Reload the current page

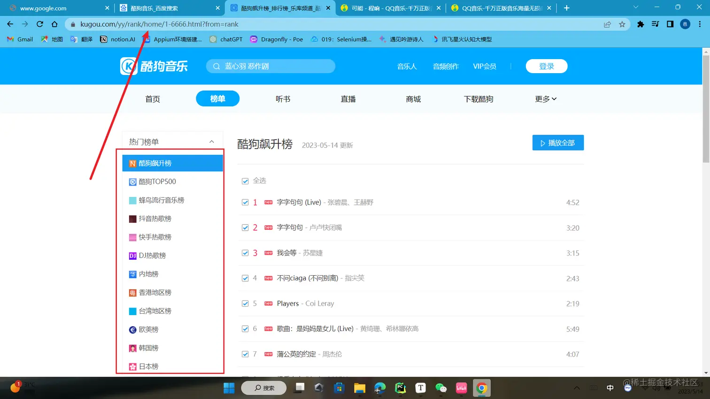pyautogui.click(x=40, y=24)
